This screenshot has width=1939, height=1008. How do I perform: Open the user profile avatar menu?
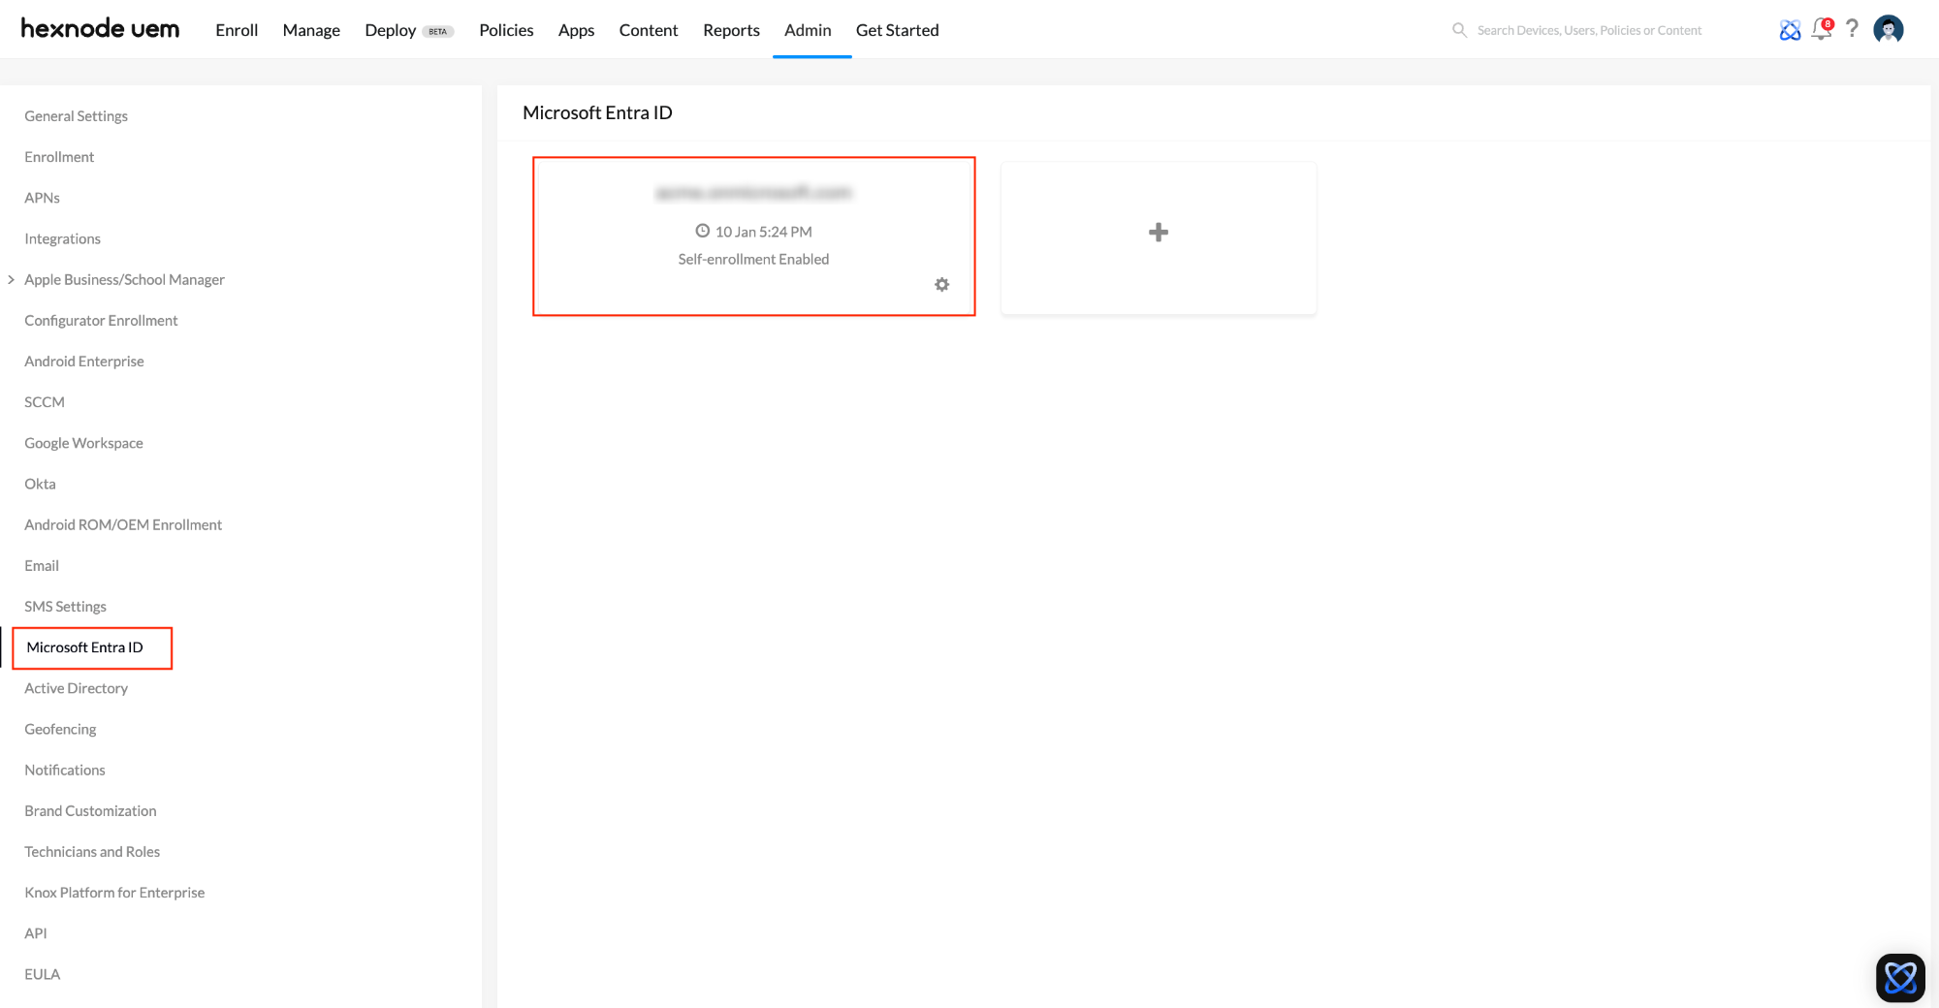click(1889, 29)
